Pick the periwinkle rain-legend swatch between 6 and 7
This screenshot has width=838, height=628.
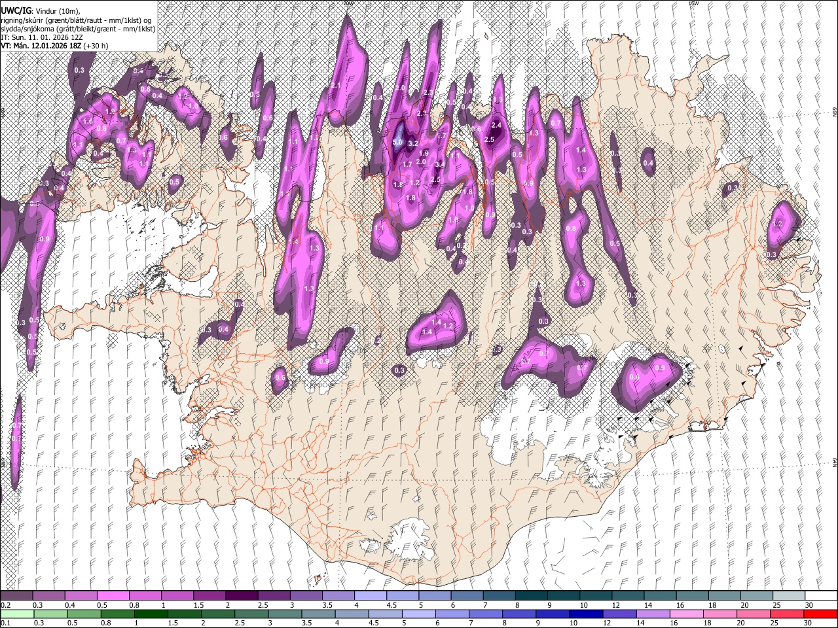(x=452, y=614)
